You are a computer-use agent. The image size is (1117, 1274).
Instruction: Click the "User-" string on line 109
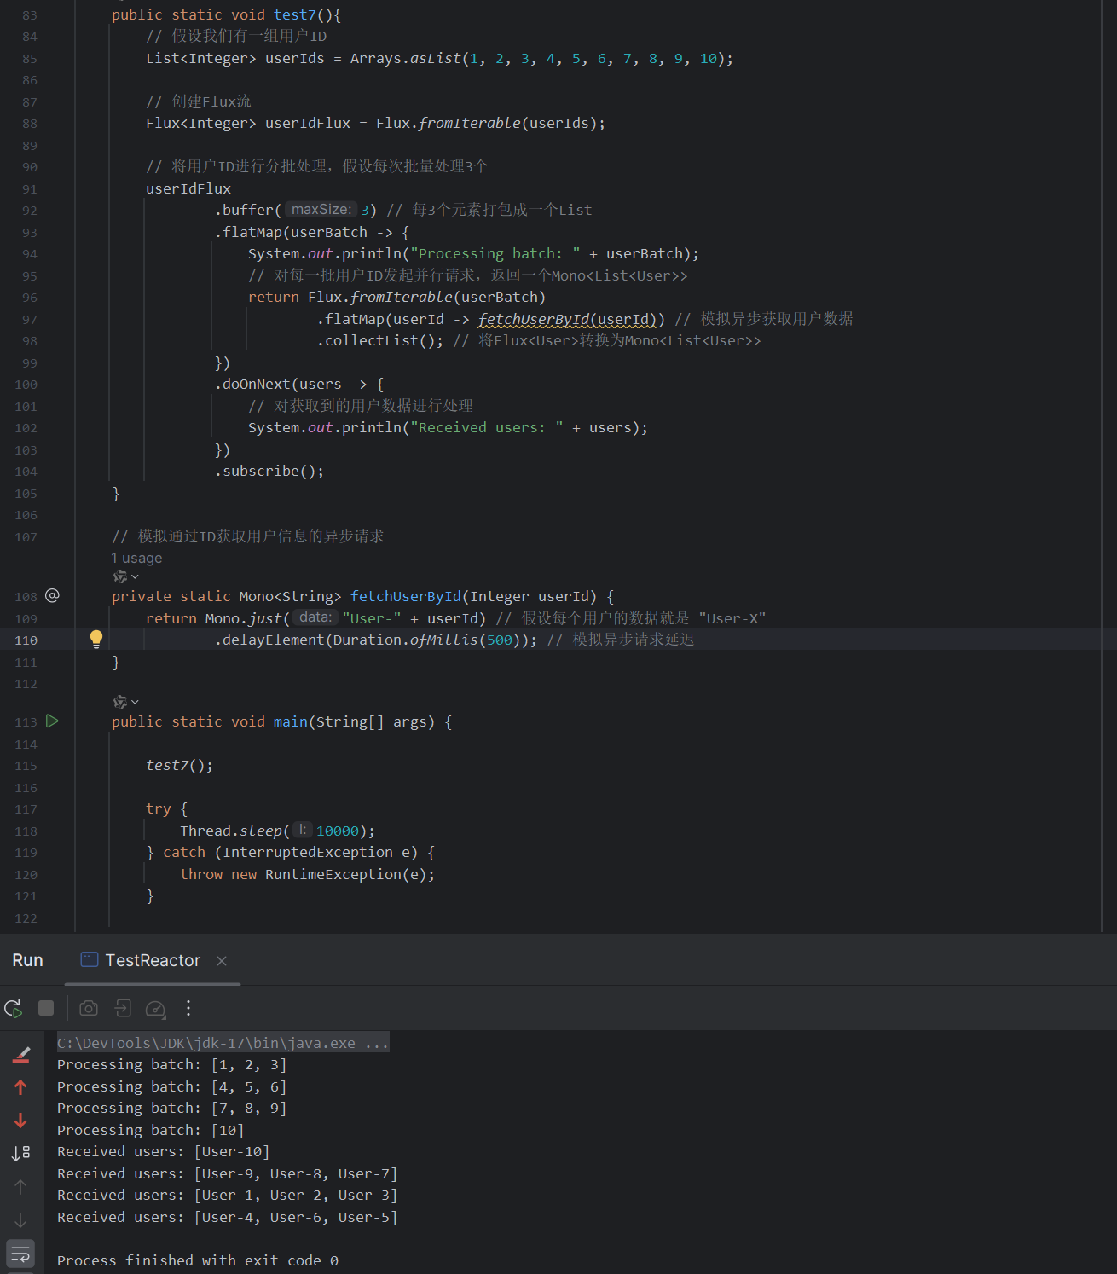[x=372, y=618]
